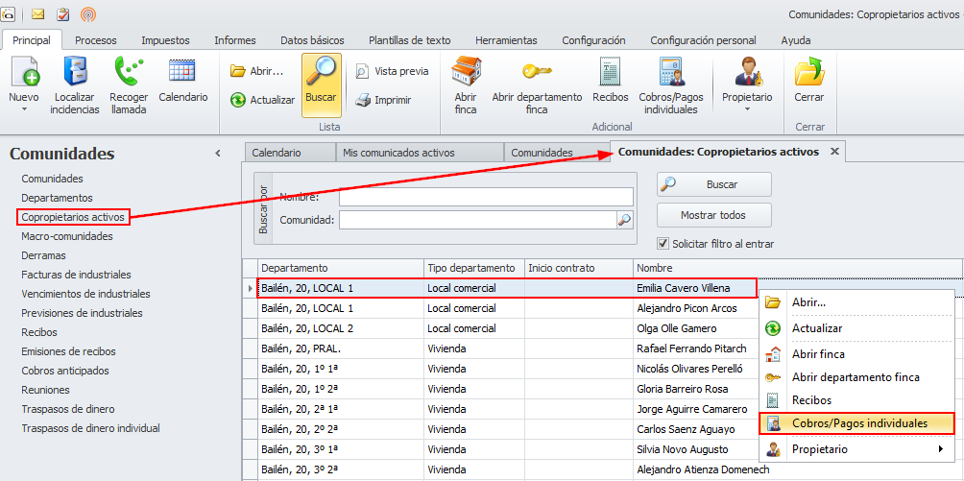
Task: Click Abrir departamento finca key icon
Action: click(x=537, y=73)
